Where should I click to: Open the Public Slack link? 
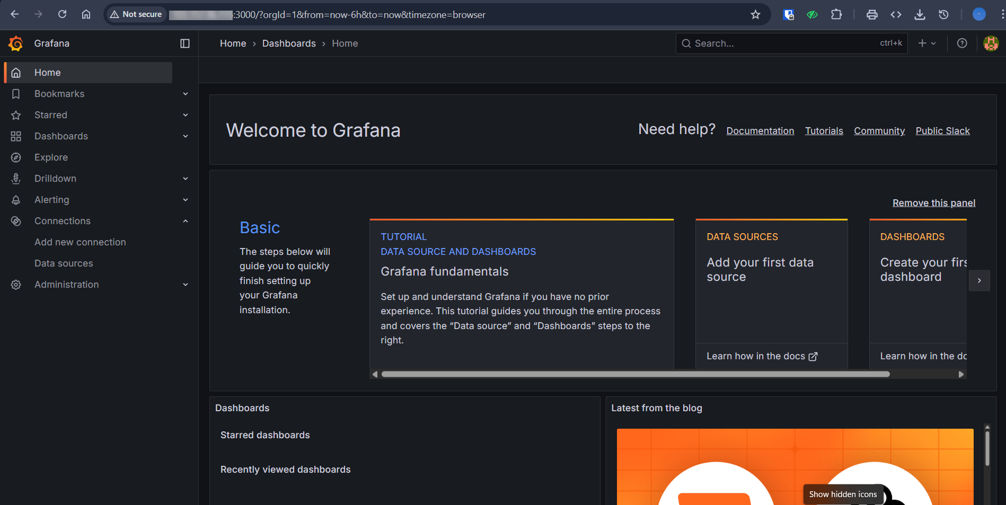[942, 131]
